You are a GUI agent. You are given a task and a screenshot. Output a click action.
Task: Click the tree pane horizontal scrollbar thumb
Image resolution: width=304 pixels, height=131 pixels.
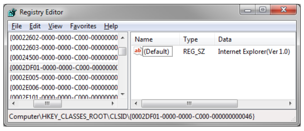[48, 104]
